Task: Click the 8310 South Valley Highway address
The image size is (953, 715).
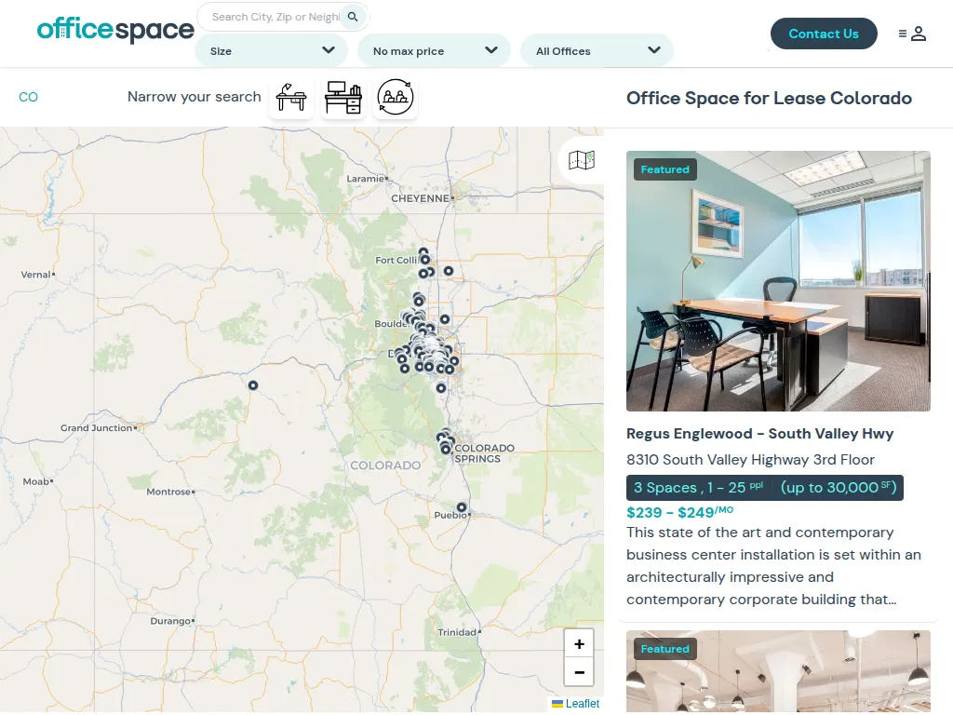Action: tap(751, 460)
